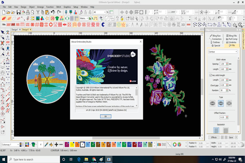Image resolution: width=245 pixels, height=163 pixels.
Task: Open the Metric units dropdown
Action: pos(87,18)
